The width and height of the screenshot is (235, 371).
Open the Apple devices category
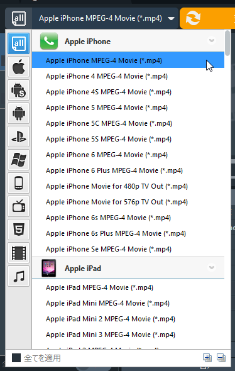(18, 67)
